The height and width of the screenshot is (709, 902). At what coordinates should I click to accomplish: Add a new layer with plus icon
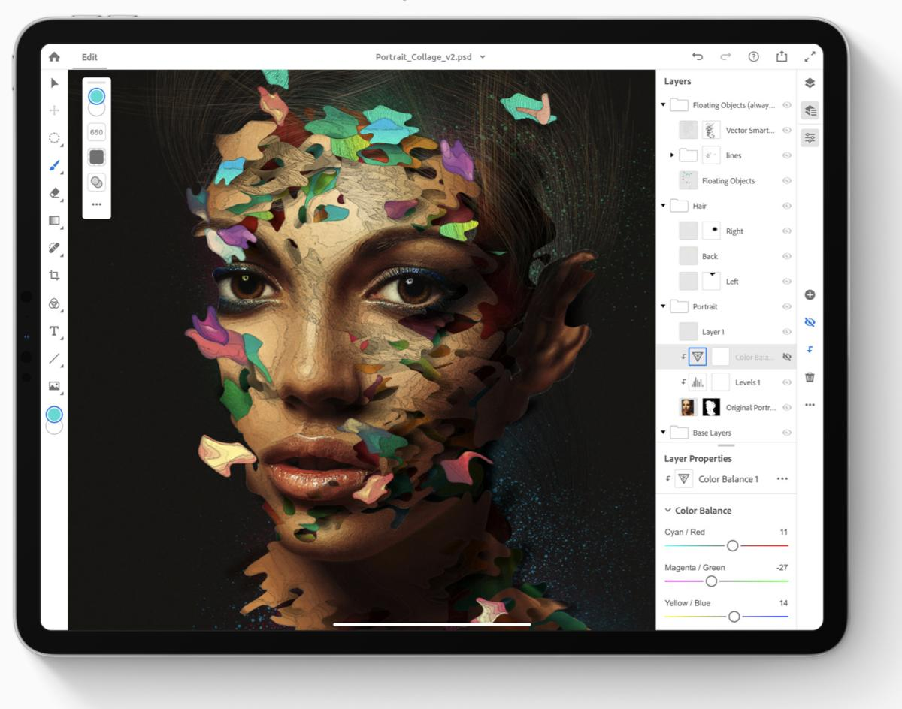tap(810, 294)
